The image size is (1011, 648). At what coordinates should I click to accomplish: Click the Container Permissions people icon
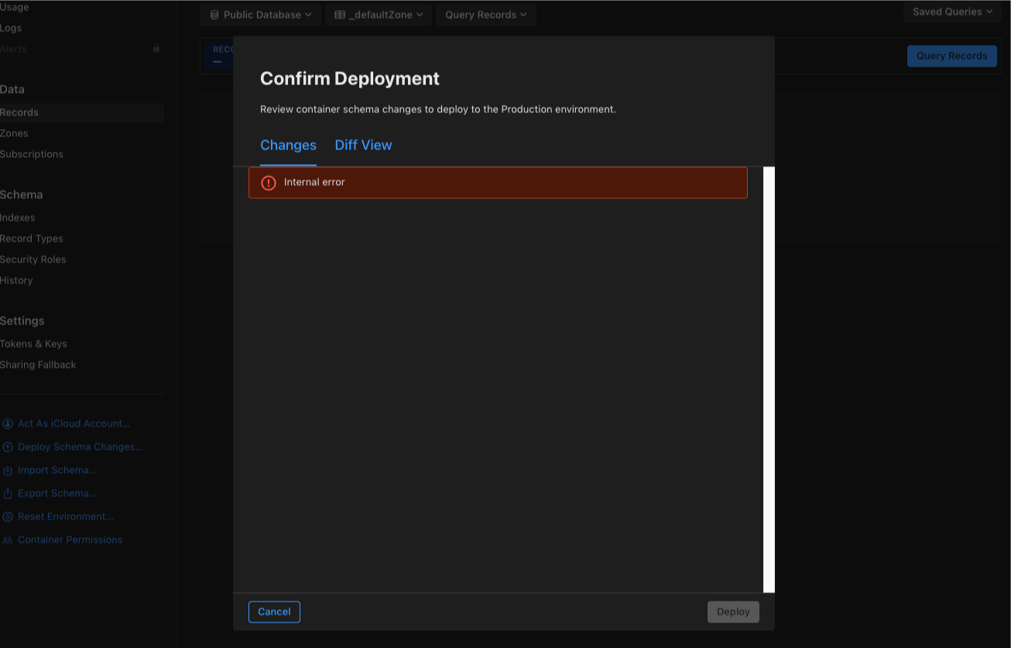(x=8, y=540)
